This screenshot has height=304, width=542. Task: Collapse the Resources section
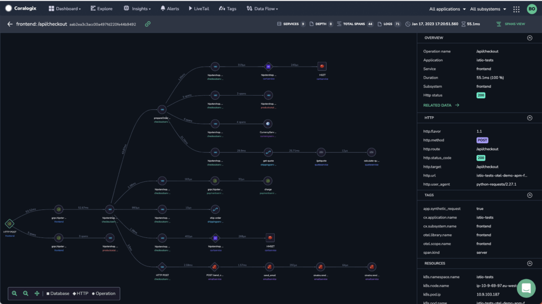(529, 264)
